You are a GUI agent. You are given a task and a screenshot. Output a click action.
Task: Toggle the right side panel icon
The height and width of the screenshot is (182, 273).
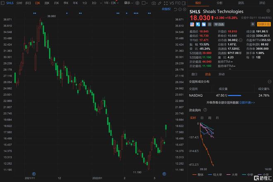coord(184,3)
